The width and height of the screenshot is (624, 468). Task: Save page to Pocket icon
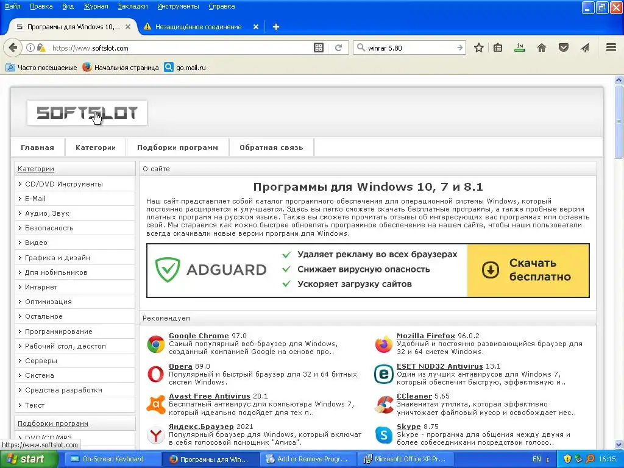tap(563, 48)
